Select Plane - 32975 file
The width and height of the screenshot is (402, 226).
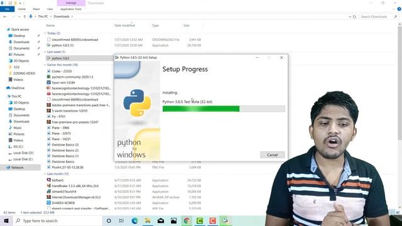[61, 134]
